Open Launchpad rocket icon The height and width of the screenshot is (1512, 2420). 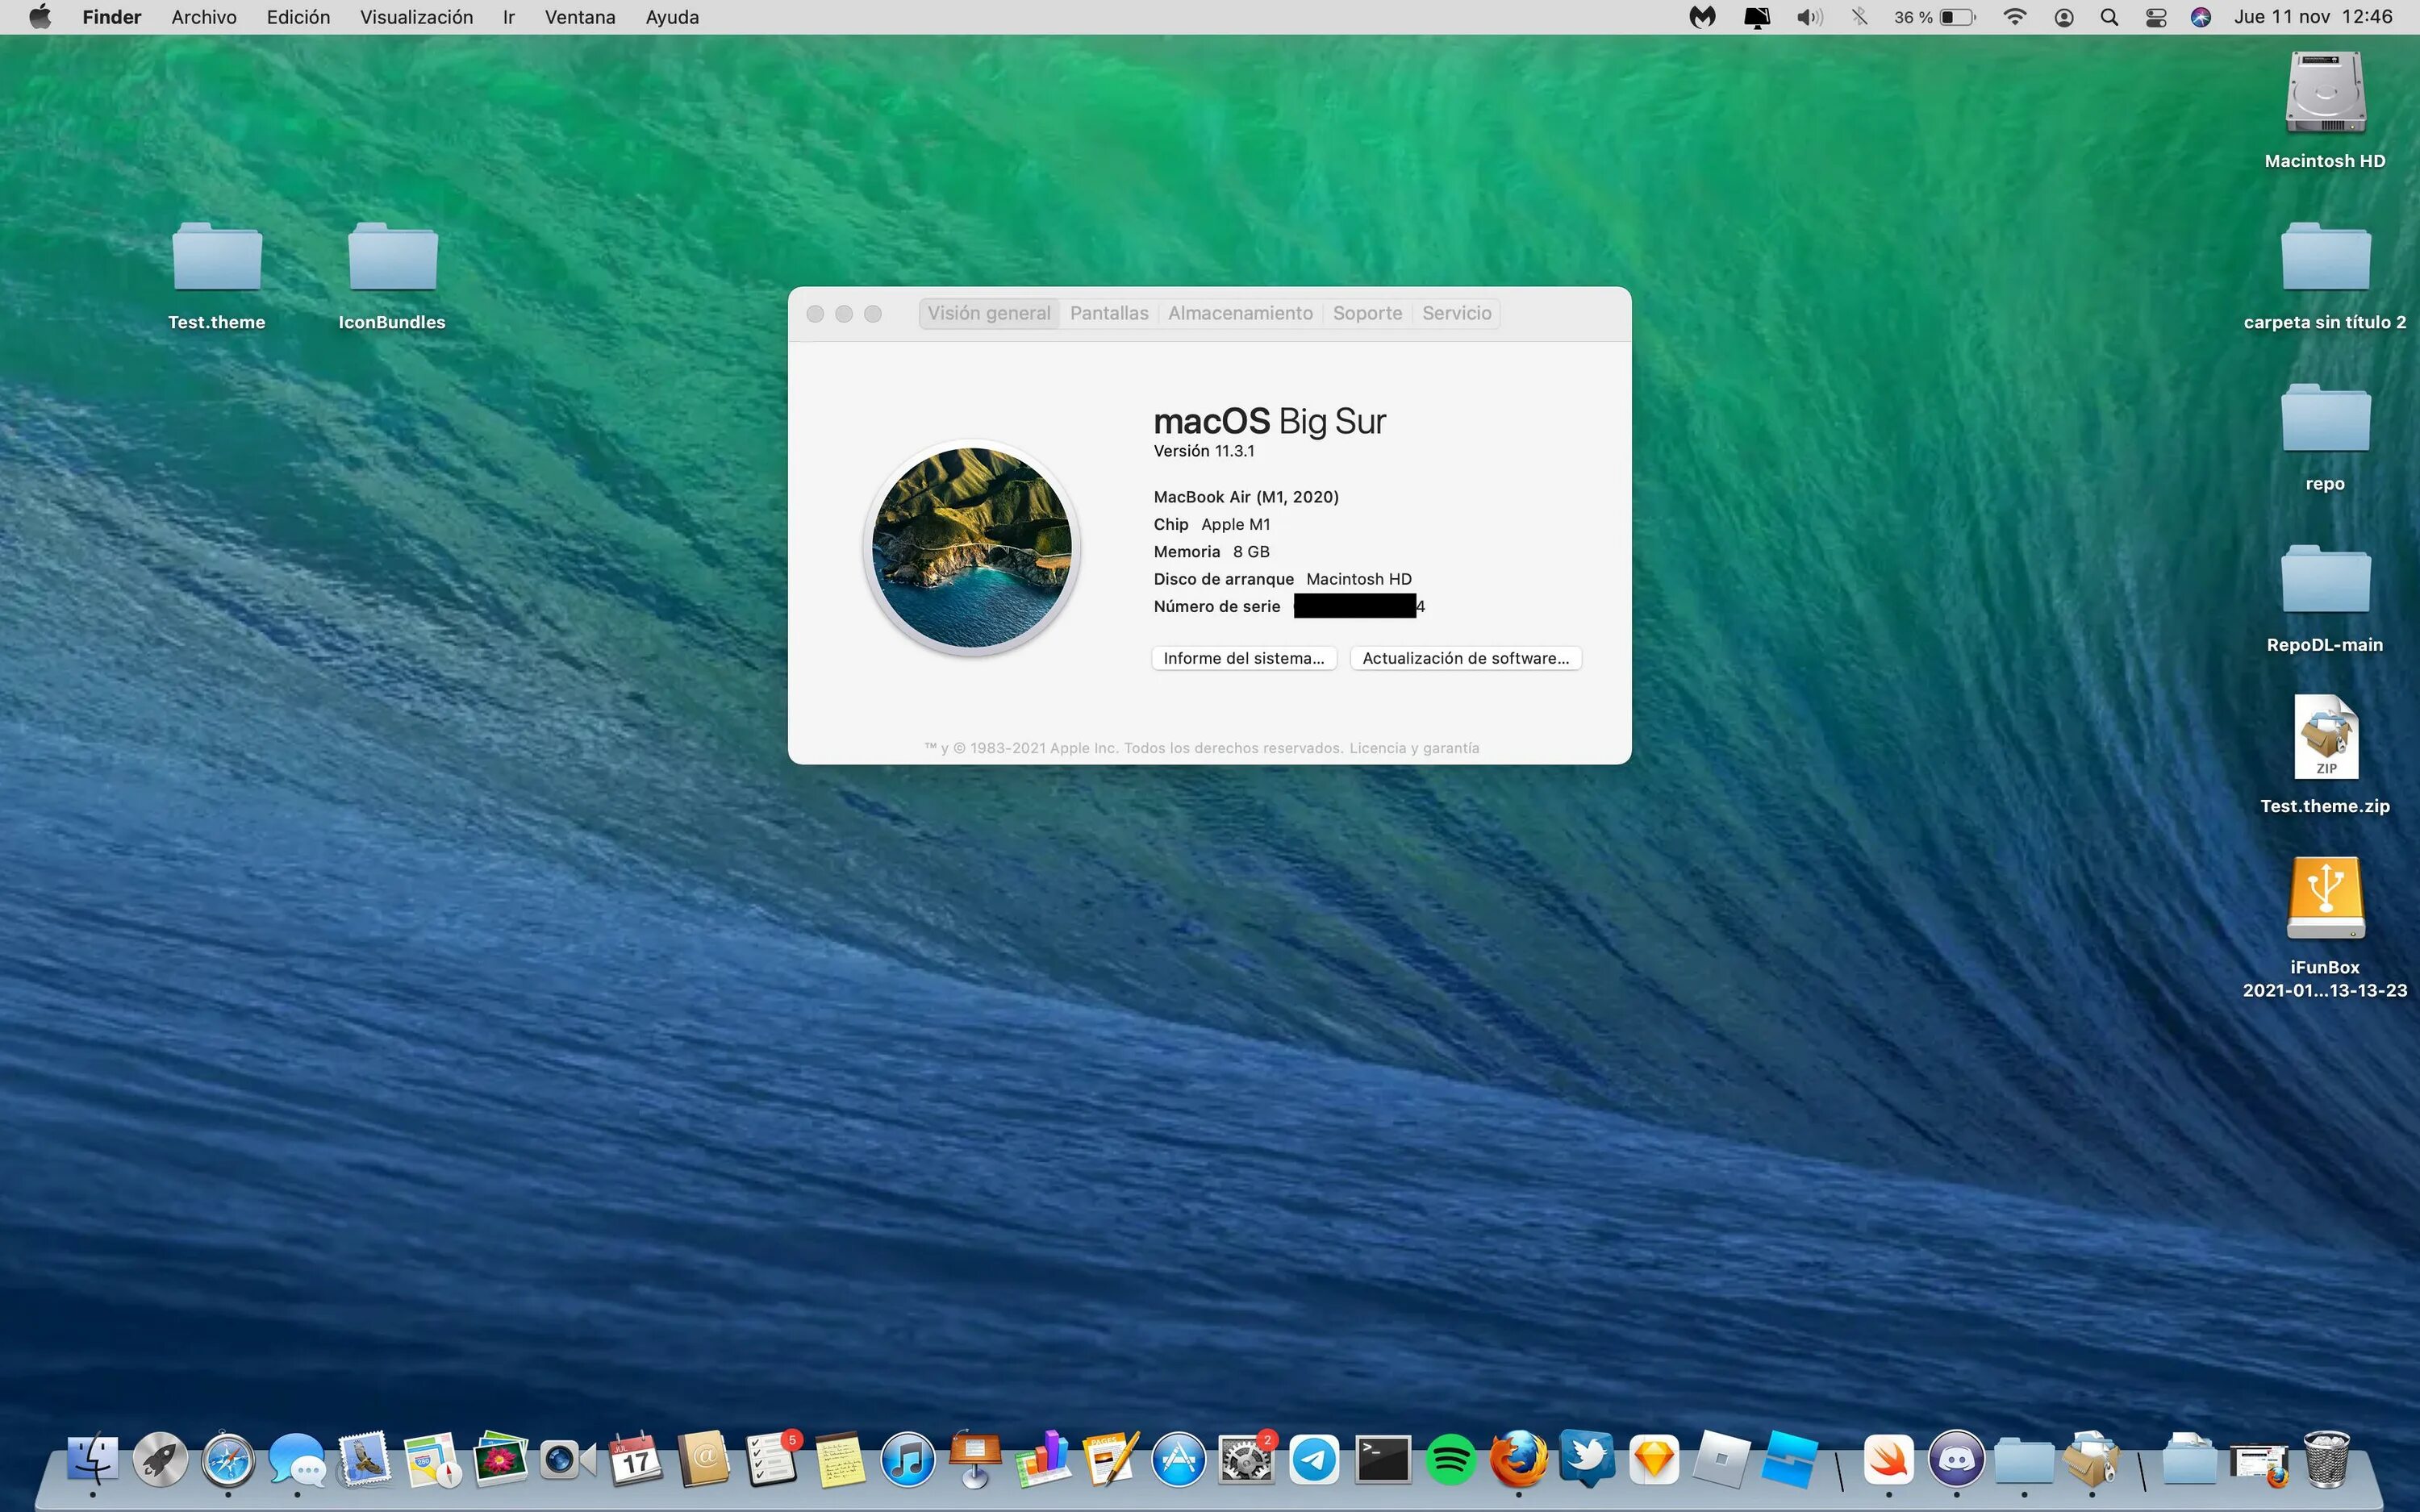160,1460
